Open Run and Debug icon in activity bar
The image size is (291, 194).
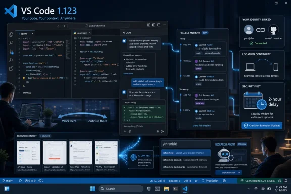coord(11,60)
